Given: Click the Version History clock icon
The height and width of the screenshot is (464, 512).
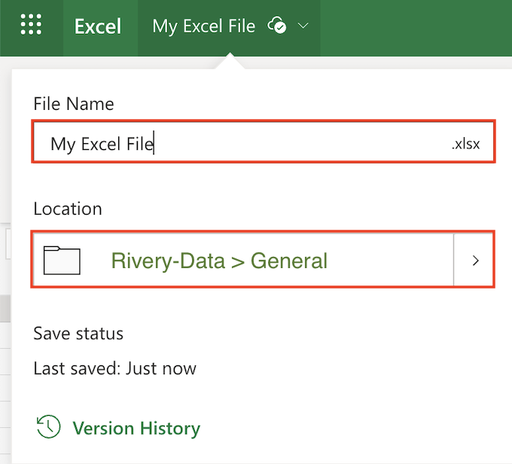Looking at the screenshot, I should coord(48,427).
